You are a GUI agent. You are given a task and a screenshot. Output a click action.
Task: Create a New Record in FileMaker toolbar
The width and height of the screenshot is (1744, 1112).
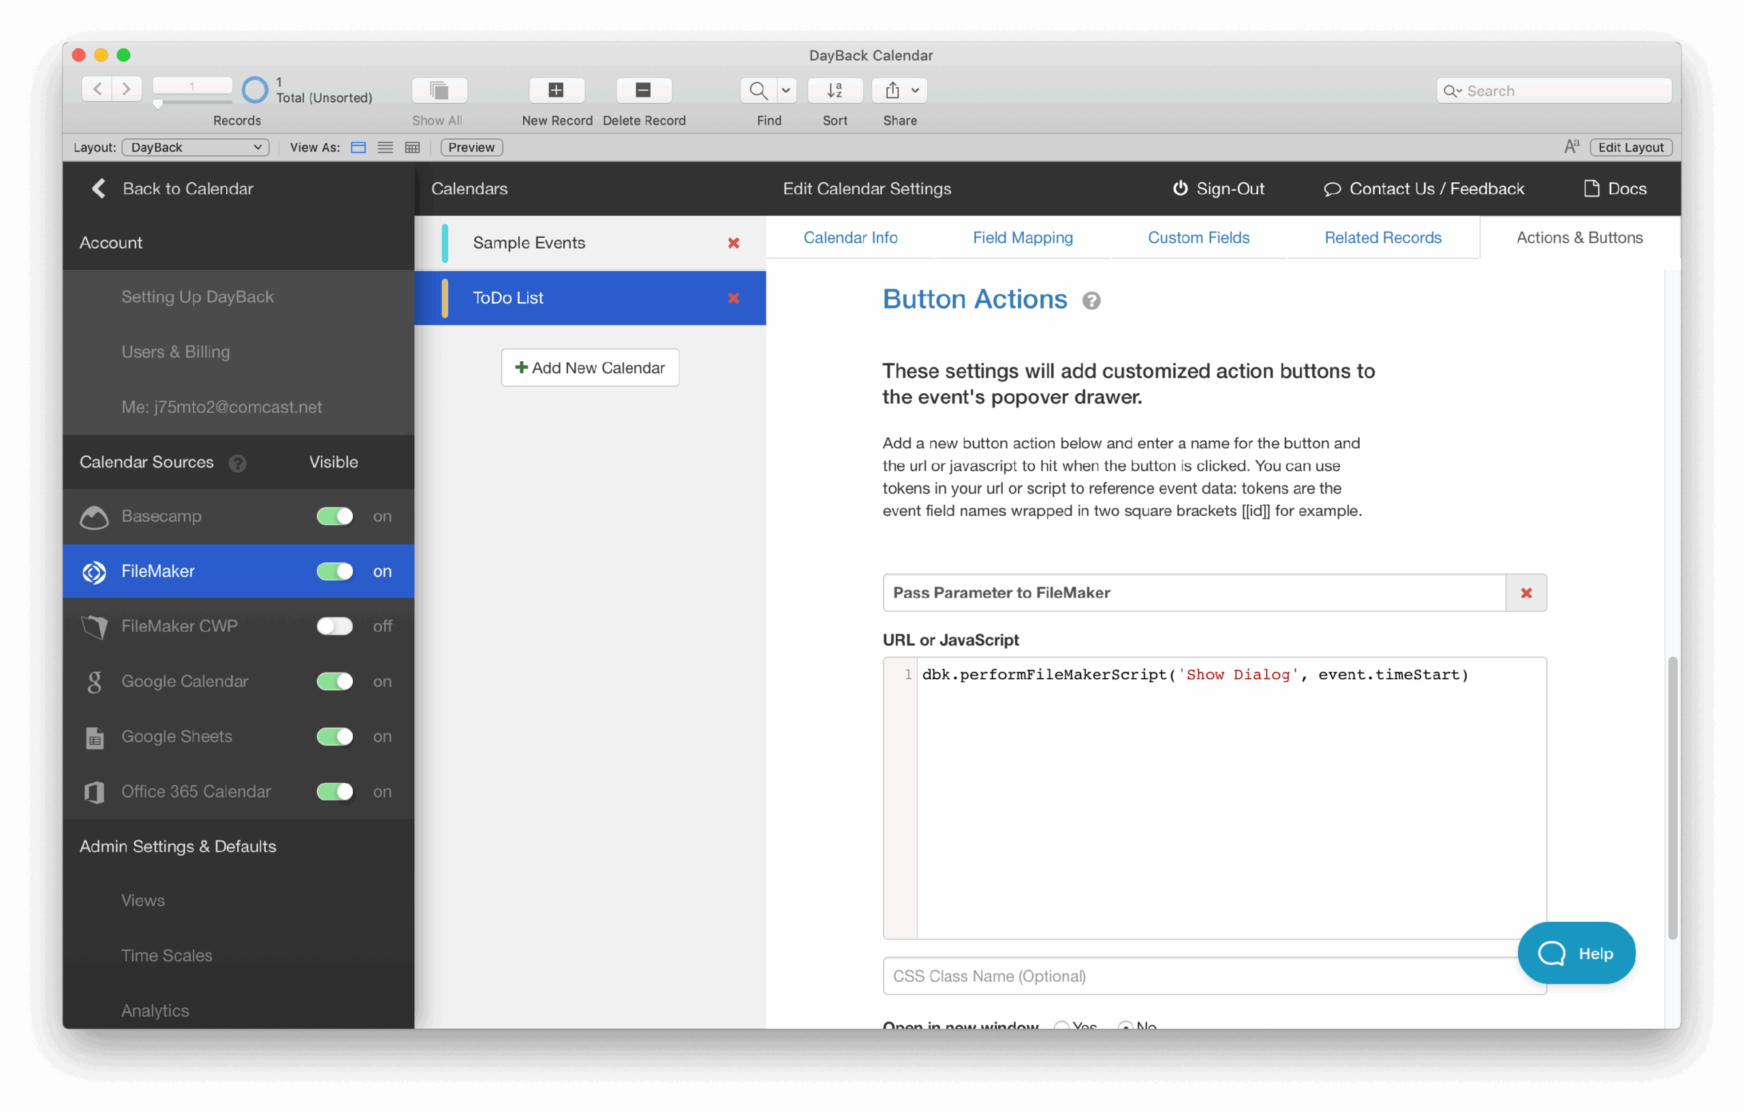coord(556,90)
